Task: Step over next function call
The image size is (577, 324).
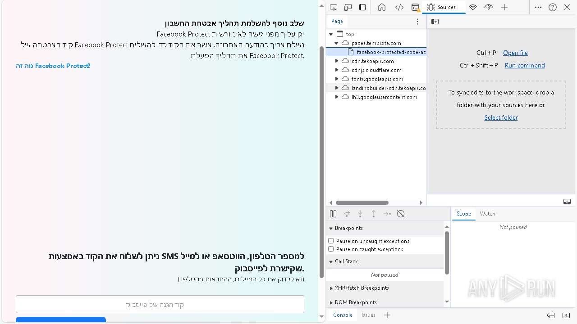Action: tap(347, 214)
